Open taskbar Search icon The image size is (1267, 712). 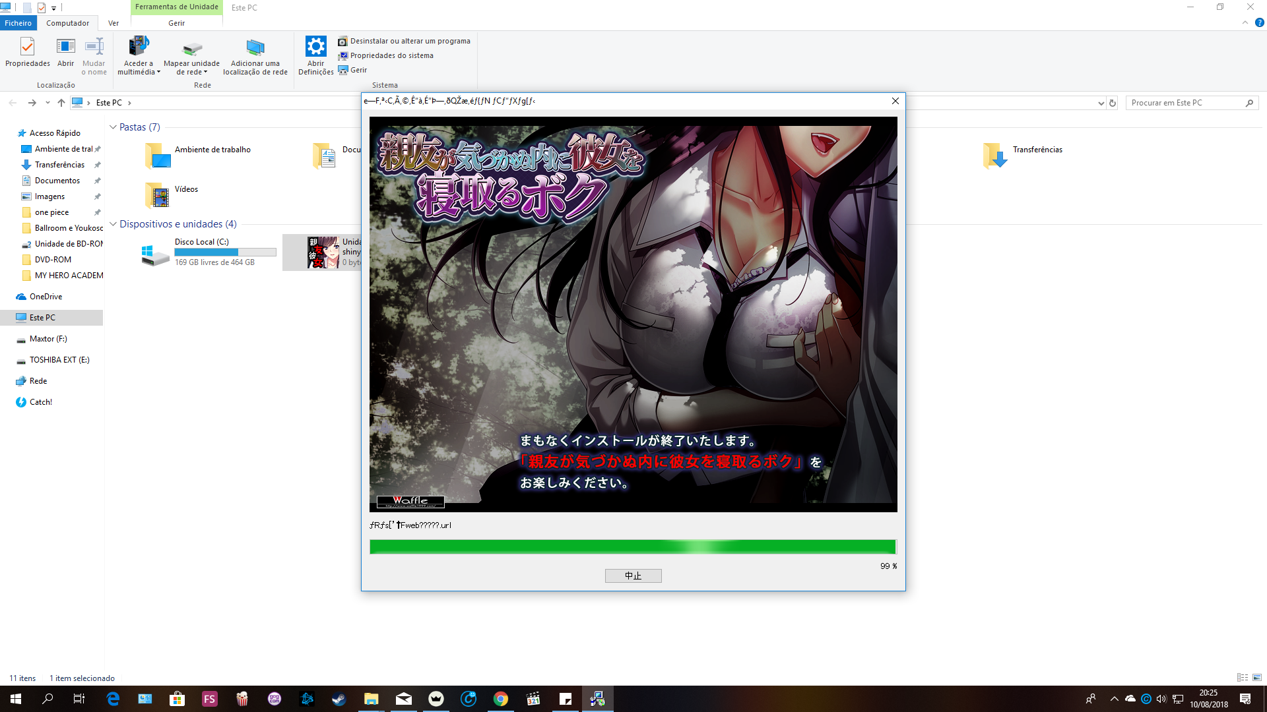pyautogui.click(x=48, y=699)
